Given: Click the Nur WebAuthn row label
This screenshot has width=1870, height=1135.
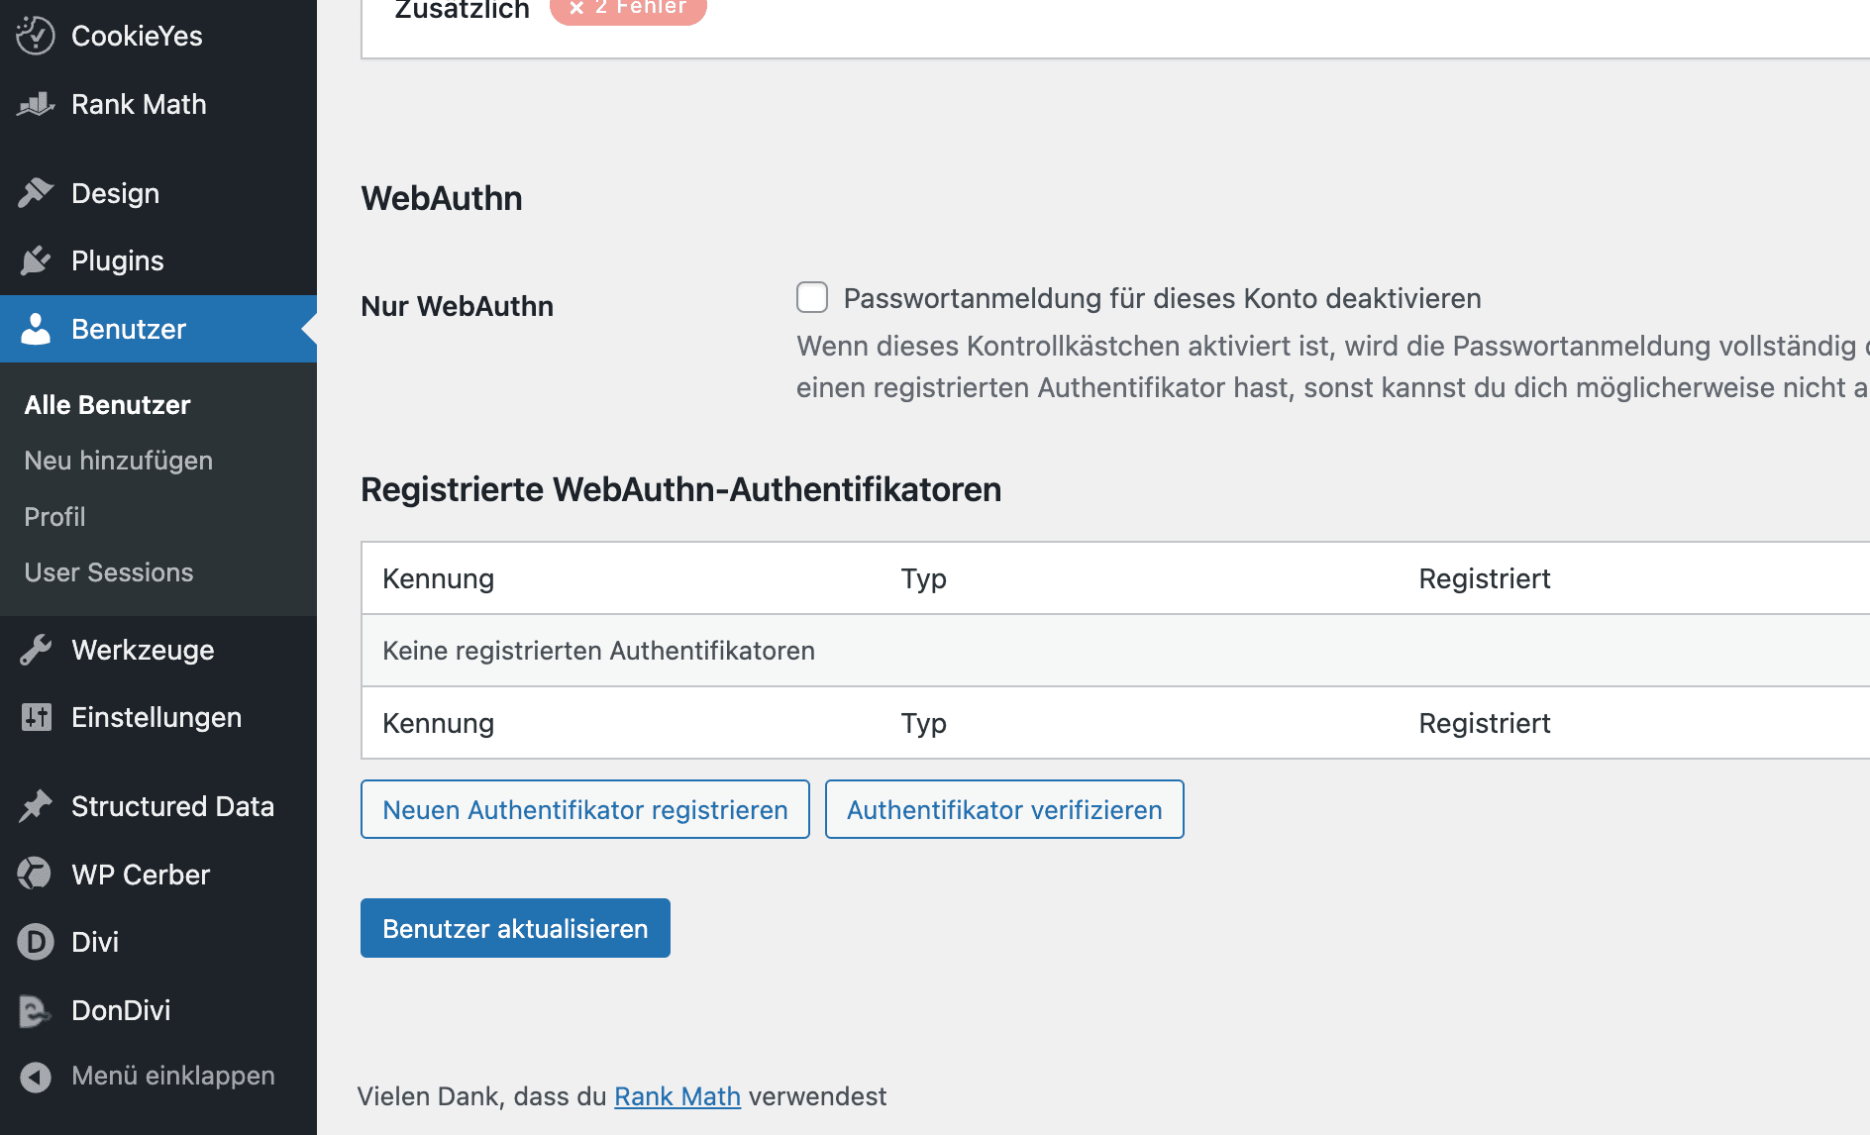Looking at the screenshot, I should click(x=457, y=306).
